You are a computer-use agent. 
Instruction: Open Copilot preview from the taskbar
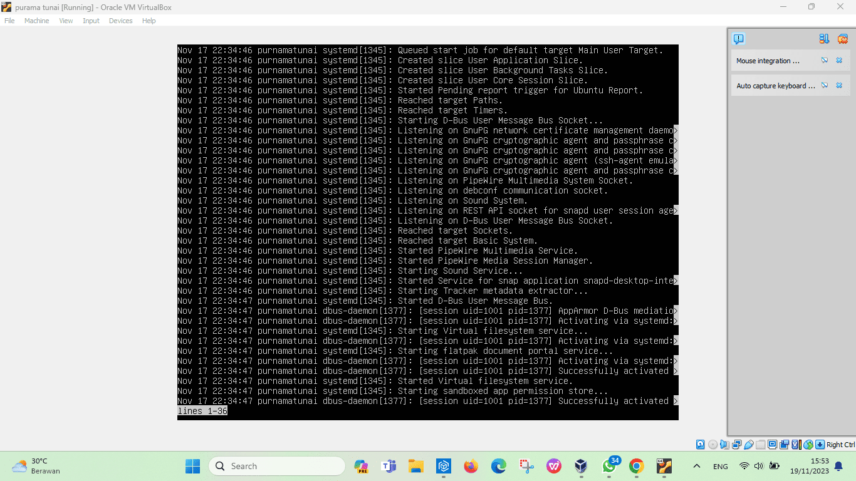(x=361, y=466)
